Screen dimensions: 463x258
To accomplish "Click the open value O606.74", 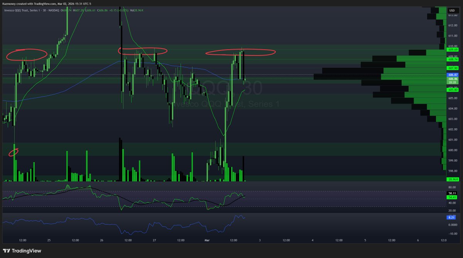I will click(x=66, y=10).
